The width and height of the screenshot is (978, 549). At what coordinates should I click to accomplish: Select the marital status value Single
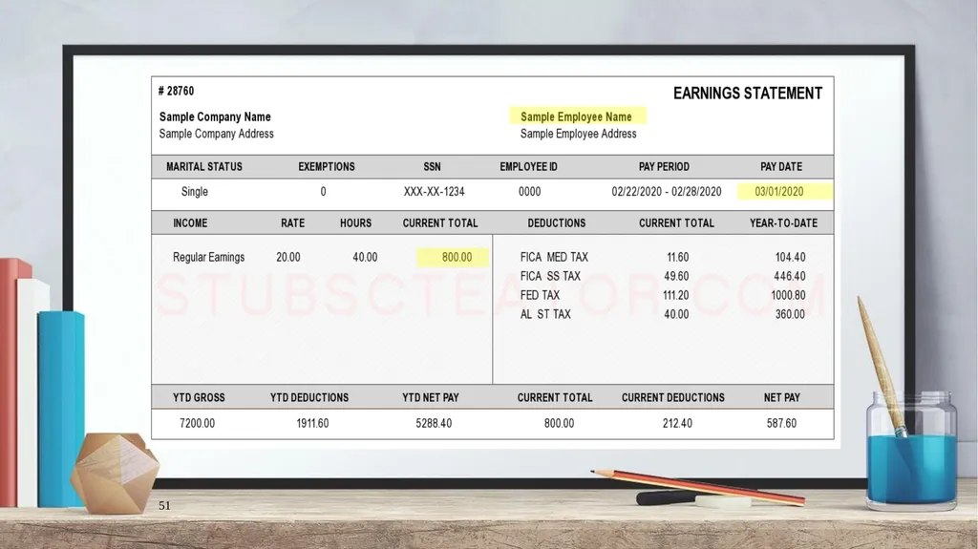[x=194, y=192]
